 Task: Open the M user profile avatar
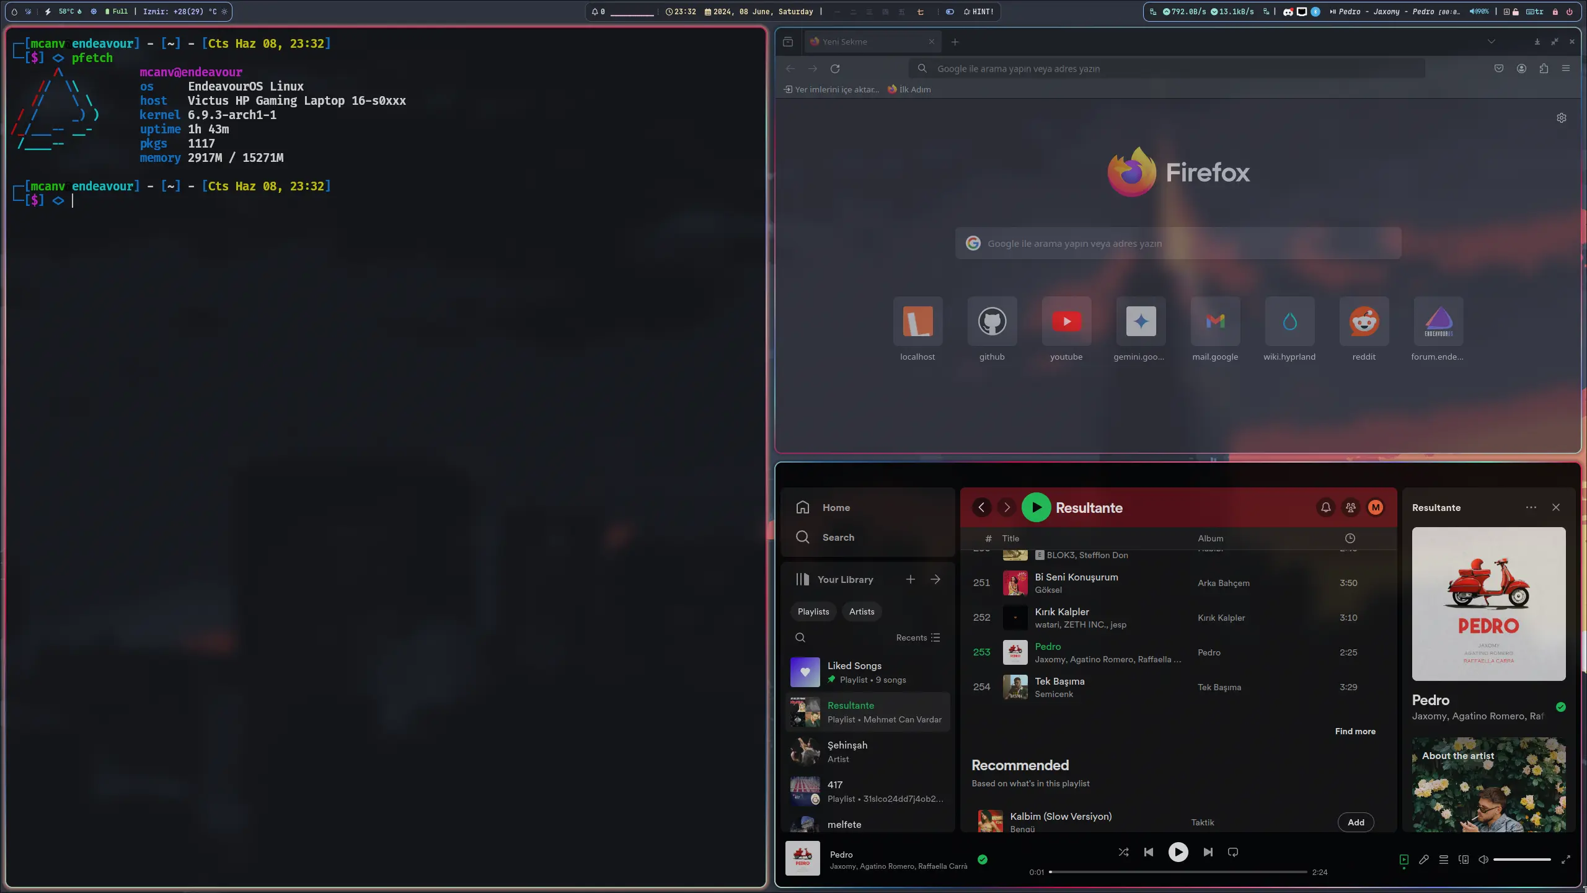1376,507
